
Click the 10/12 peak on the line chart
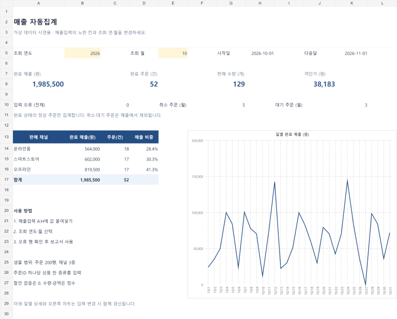(x=274, y=182)
